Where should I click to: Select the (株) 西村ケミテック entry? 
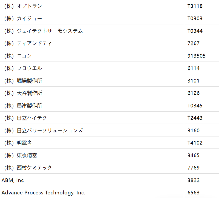point(28,168)
